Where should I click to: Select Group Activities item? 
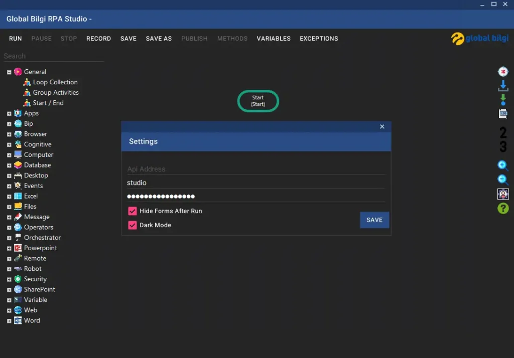point(56,92)
